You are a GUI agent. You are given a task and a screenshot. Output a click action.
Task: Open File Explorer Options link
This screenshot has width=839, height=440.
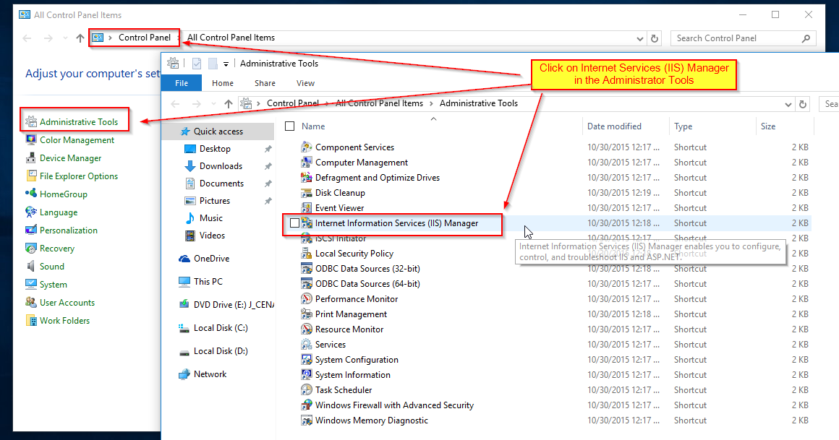tap(79, 176)
